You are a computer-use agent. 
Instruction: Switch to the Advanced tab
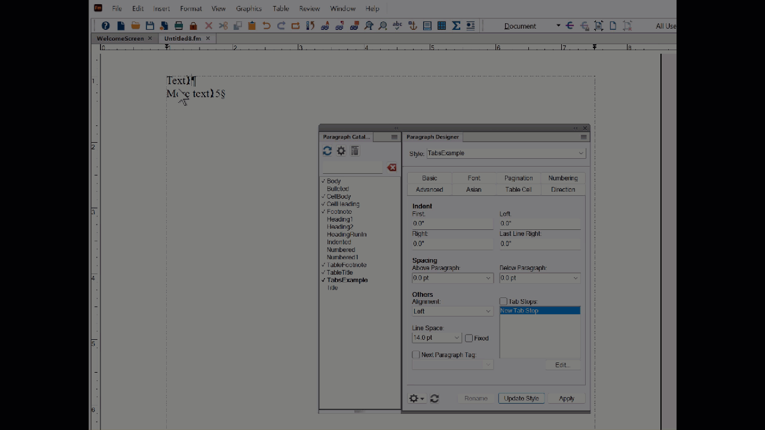[429, 189]
